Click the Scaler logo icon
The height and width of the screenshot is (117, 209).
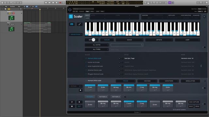[x=71, y=17]
